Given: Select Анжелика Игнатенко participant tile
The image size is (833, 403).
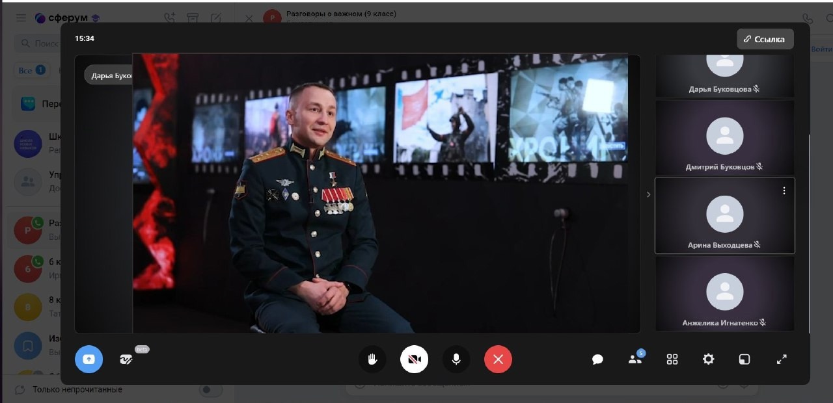Looking at the screenshot, I should 724,293.
